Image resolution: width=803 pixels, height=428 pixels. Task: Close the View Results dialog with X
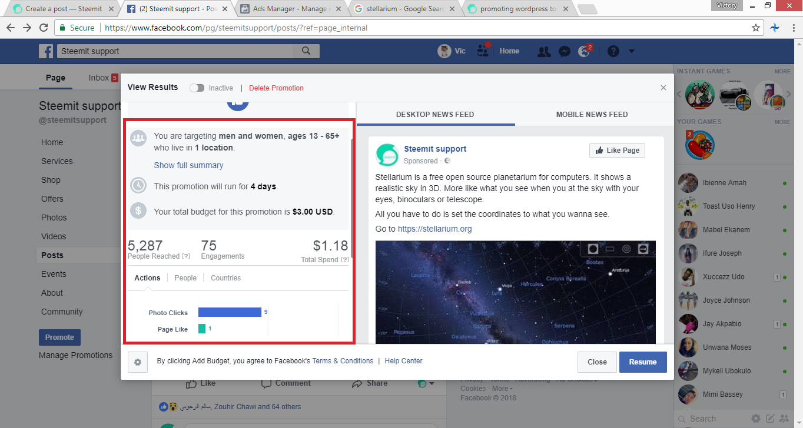pyautogui.click(x=663, y=88)
